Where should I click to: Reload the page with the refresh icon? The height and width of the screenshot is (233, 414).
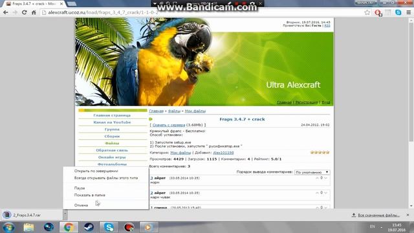(25, 12)
